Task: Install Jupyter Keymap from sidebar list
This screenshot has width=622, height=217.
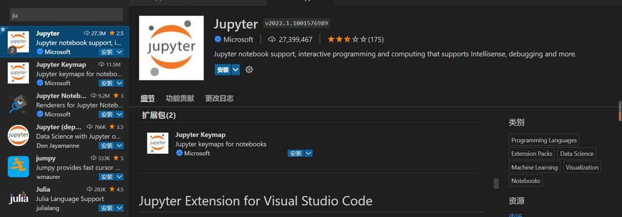Action: tap(107, 83)
